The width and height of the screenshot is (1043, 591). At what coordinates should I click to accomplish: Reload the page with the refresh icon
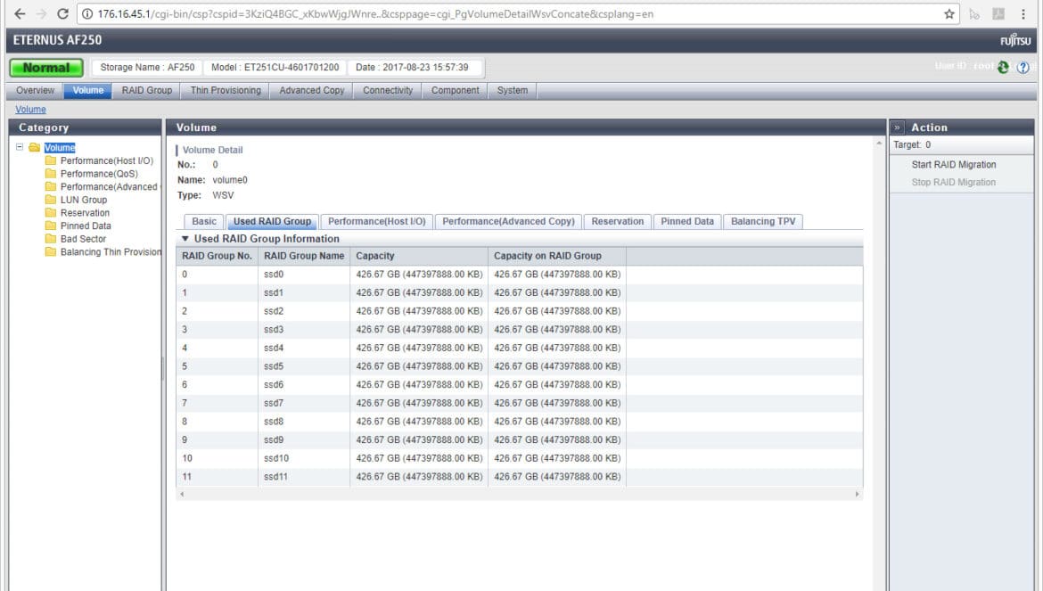[62, 14]
